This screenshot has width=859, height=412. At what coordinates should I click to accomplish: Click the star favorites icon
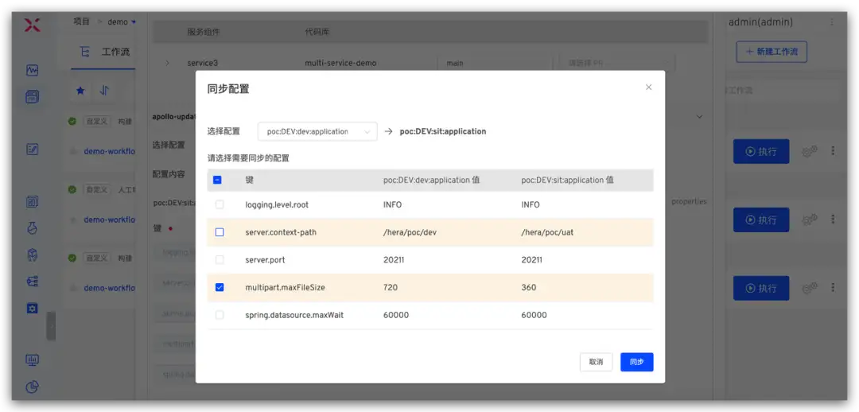click(x=80, y=91)
